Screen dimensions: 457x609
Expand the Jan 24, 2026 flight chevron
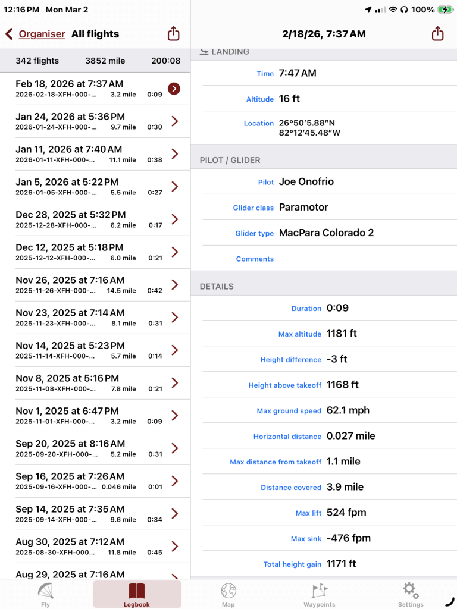click(174, 121)
